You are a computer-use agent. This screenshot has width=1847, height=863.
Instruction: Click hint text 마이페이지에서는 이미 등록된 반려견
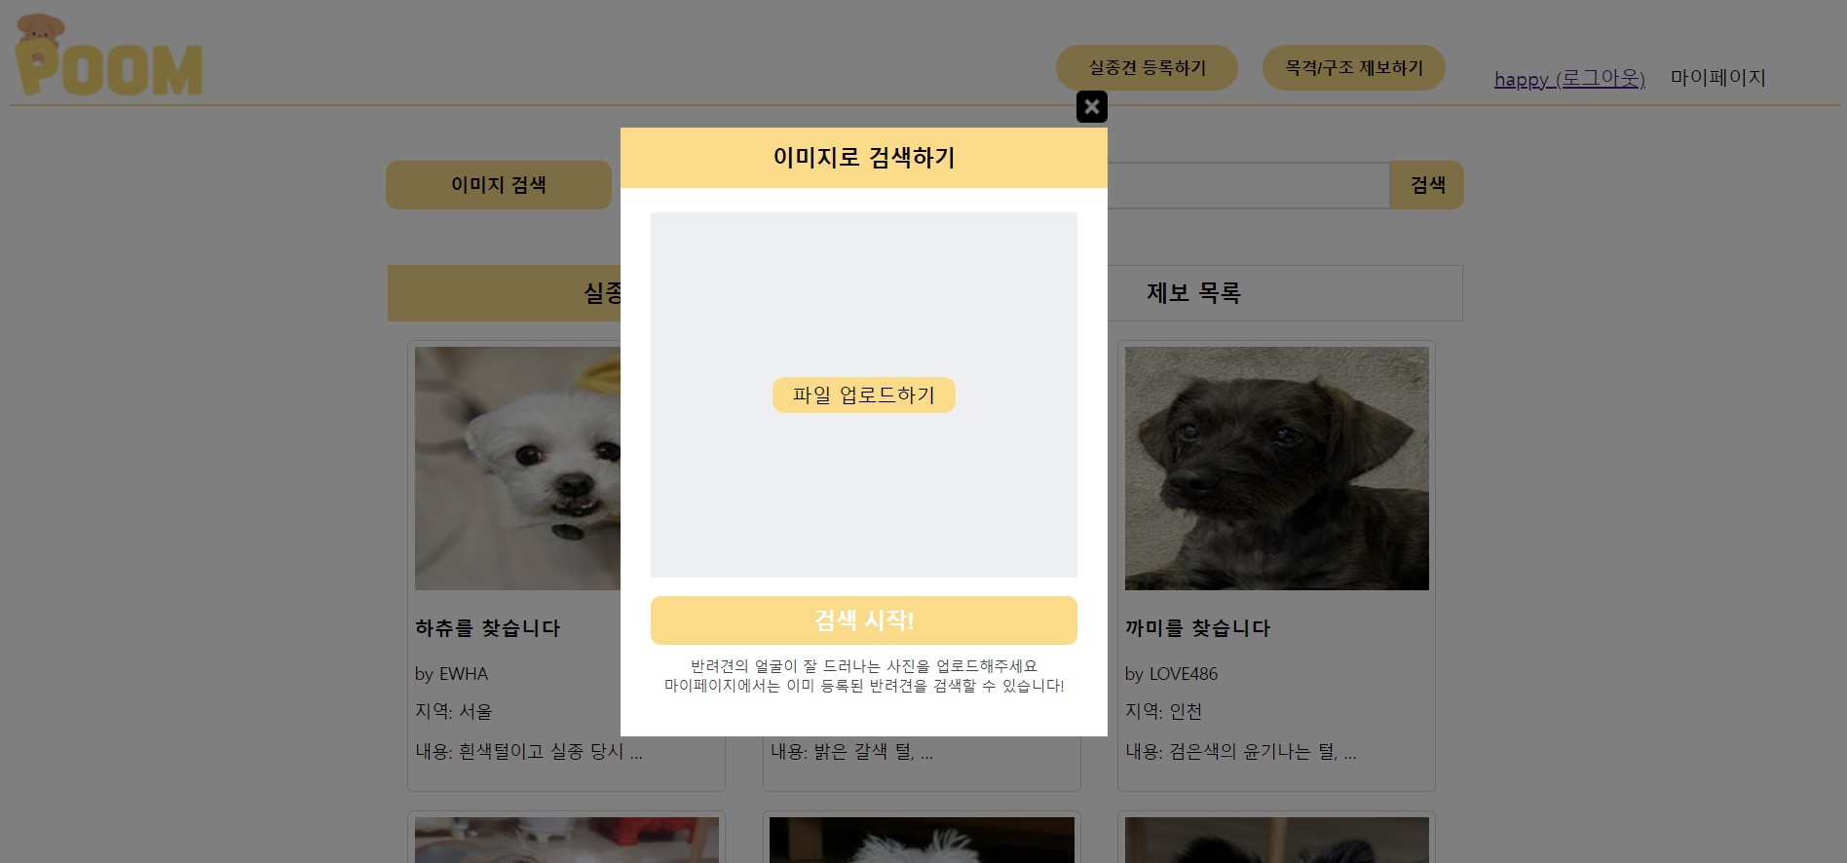[863, 686]
